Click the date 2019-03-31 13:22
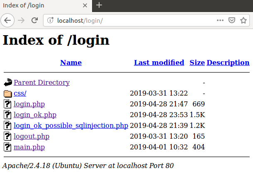This screenshot has height=173, width=253. 159,93
